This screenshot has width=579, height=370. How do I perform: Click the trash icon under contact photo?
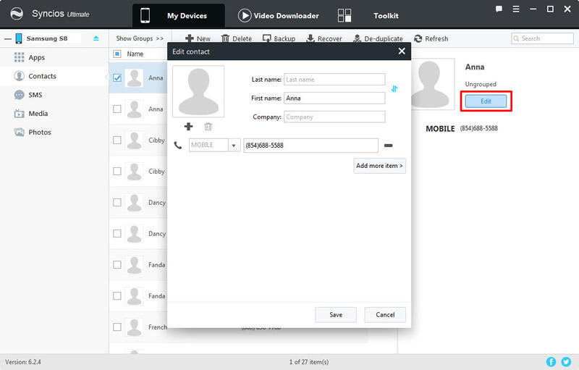208,127
